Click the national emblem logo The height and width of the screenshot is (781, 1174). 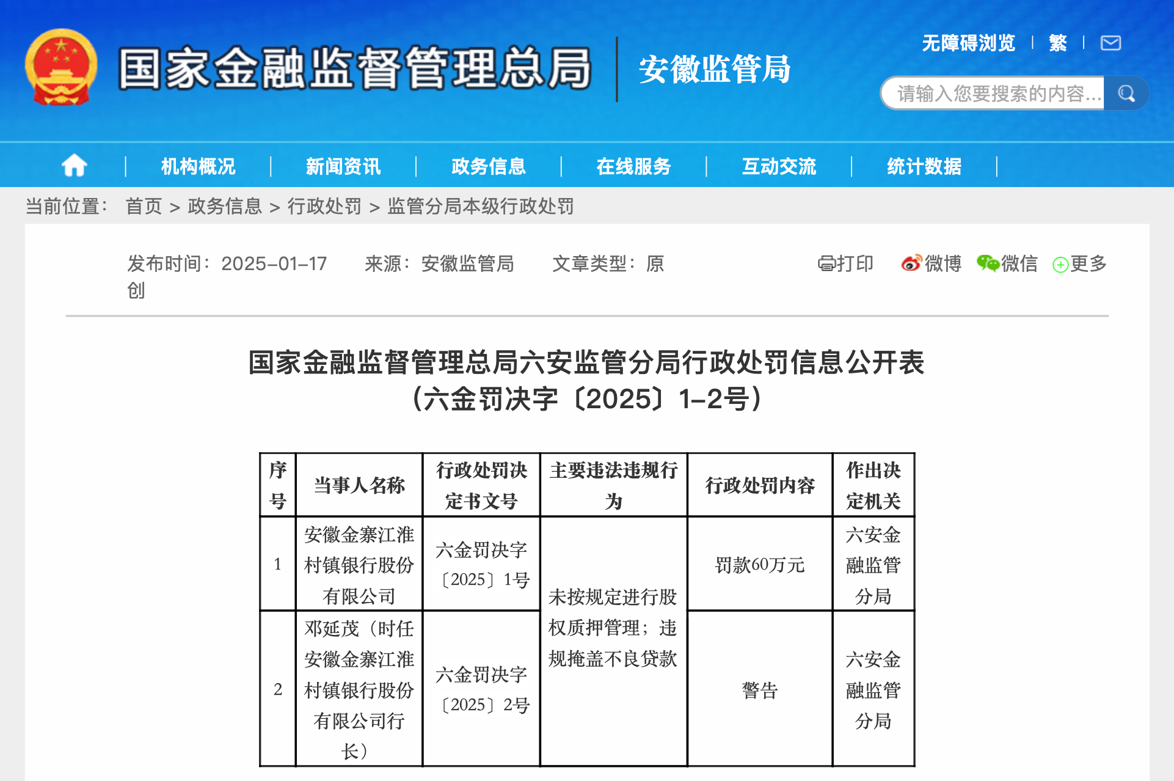[x=61, y=68]
